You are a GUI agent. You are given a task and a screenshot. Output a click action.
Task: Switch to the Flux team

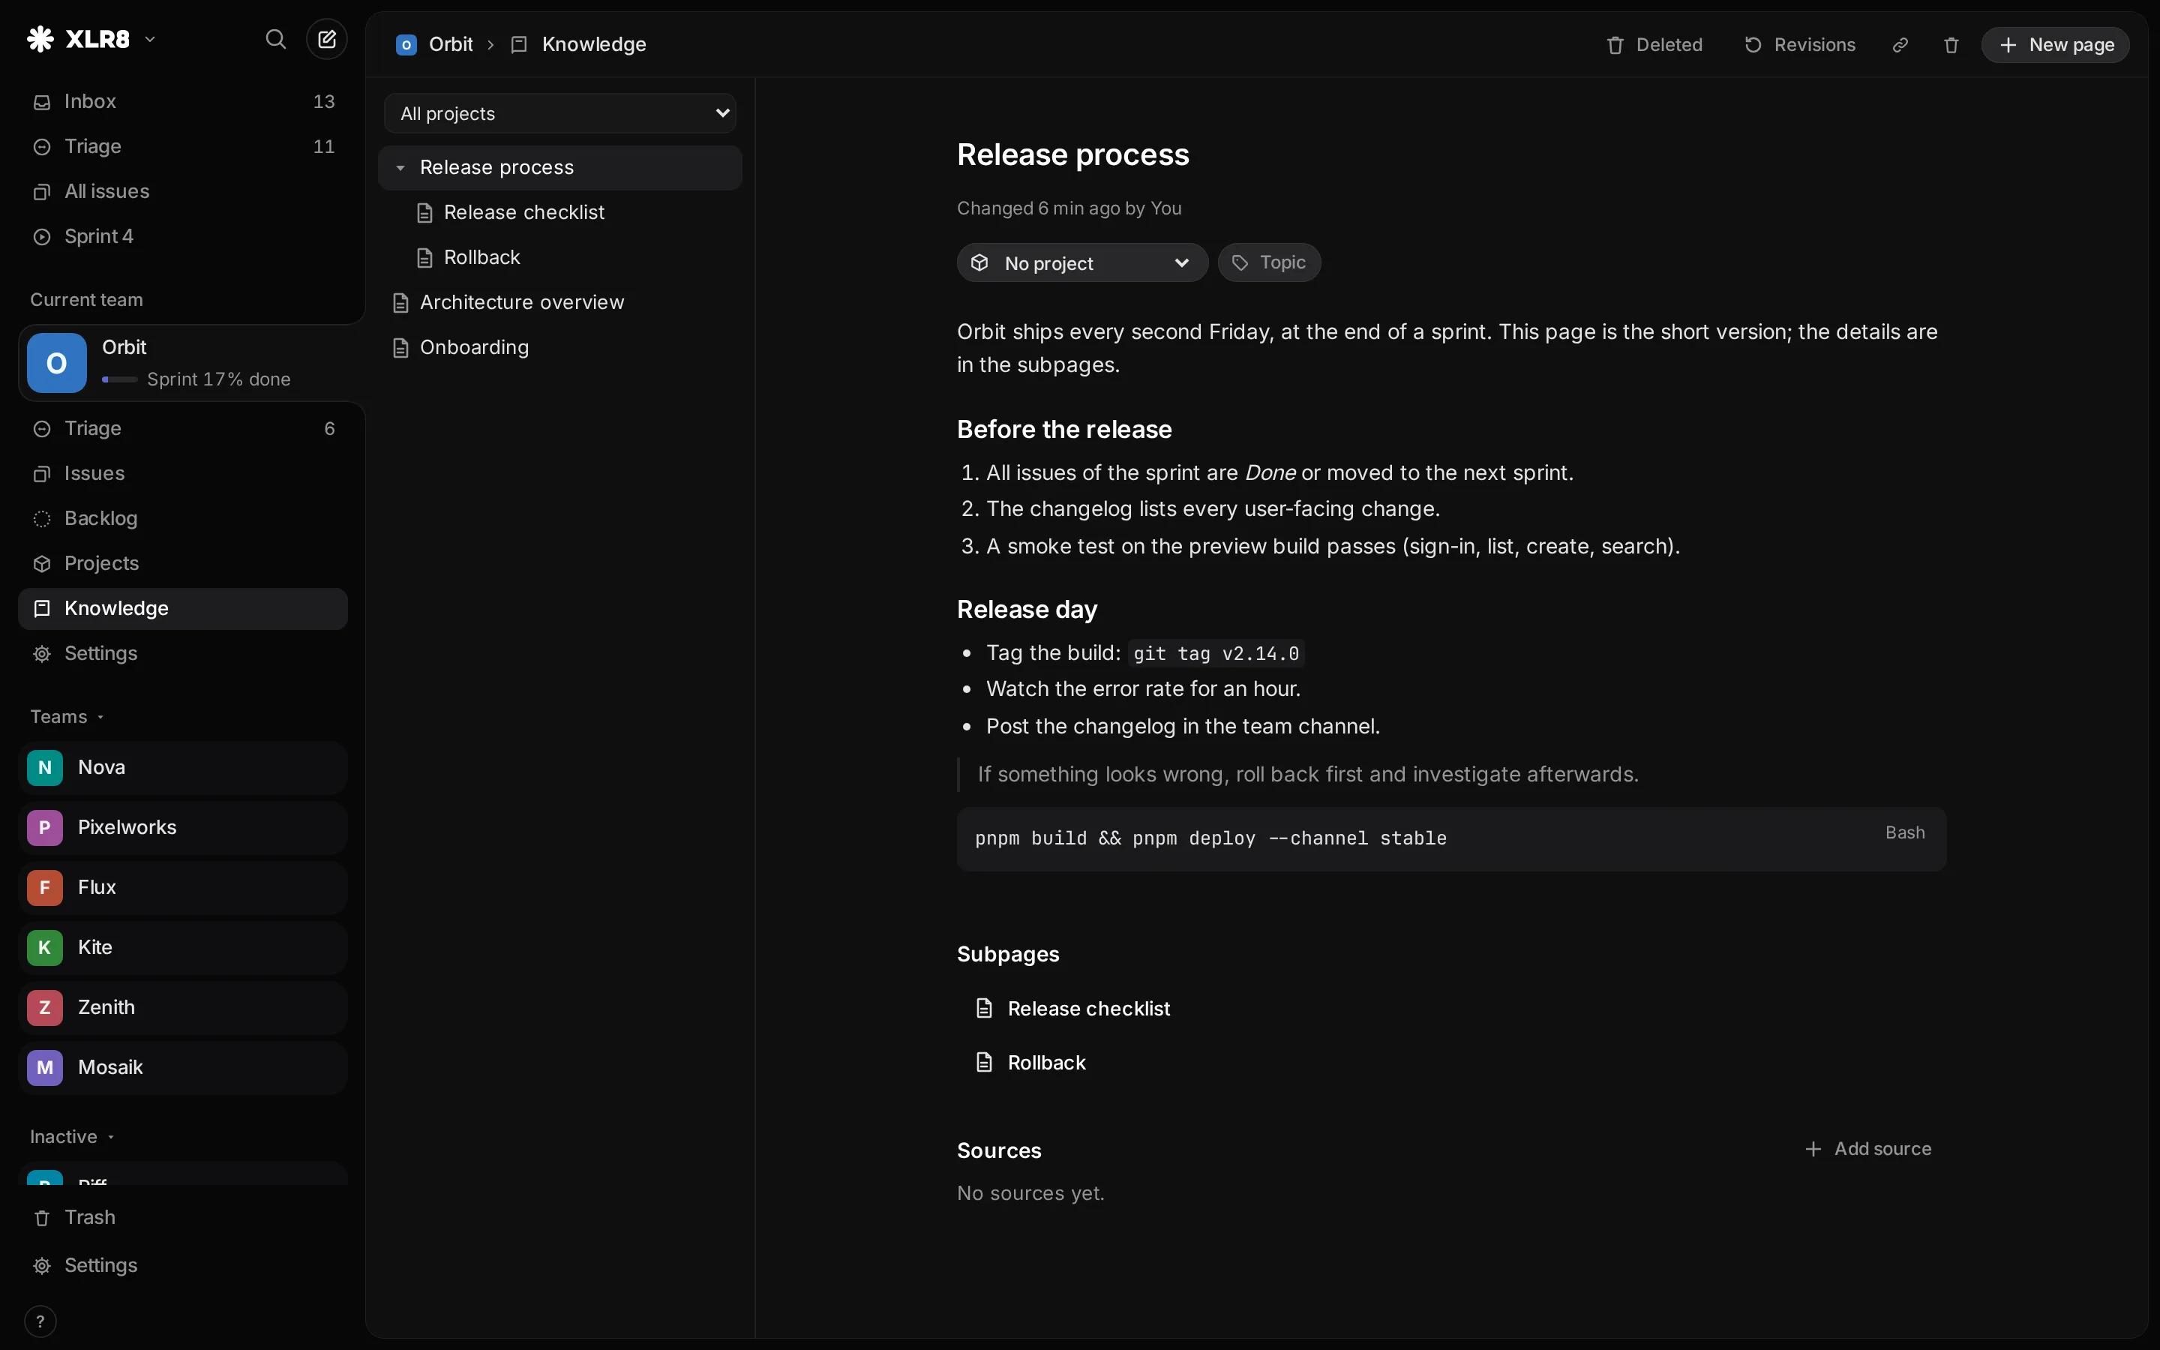coord(183,887)
